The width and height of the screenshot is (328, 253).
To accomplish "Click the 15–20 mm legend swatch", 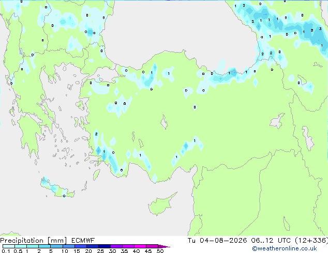I will [81, 246].
